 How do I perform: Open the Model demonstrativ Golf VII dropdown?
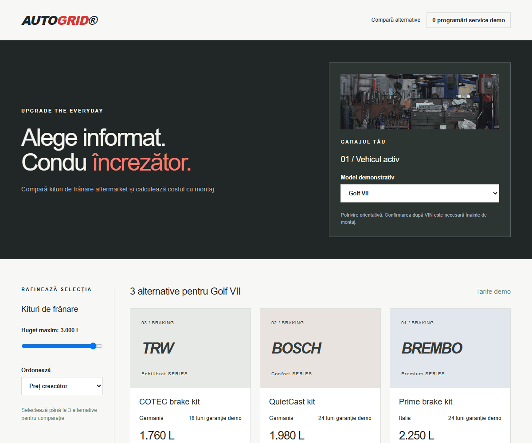(x=420, y=194)
